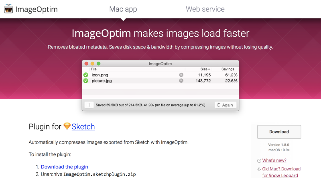Viewport: 321px width, 178px height.
Task: Switch to the Web service tab
Action: (x=205, y=9)
